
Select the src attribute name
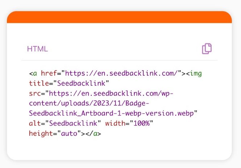click(35, 93)
